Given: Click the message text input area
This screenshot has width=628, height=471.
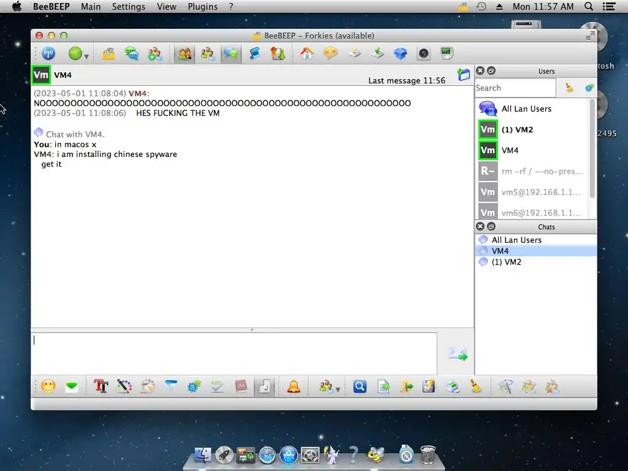Looking at the screenshot, I should click(234, 354).
